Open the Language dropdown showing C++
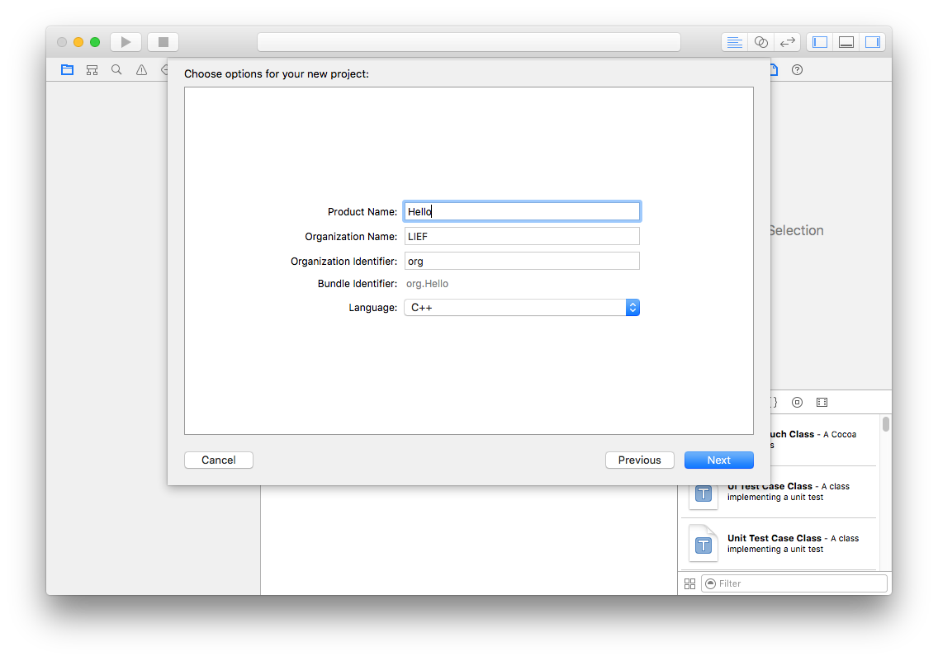Screen dimensions: 938x661 pyautogui.click(x=521, y=308)
